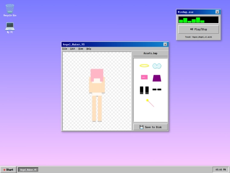The image size is (230, 173).
Task: Click the taskbar clock
Action: click(x=221, y=170)
